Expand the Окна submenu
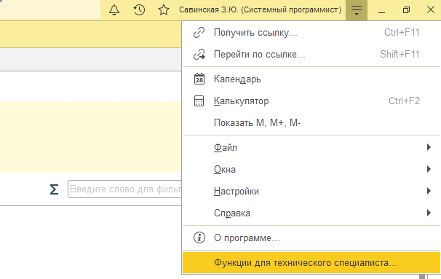441x279 pixels. (311, 169)
